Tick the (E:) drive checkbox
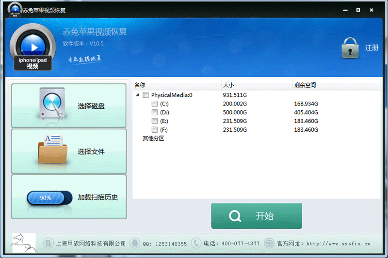388x258 pixels. click(x=155, y=121)
